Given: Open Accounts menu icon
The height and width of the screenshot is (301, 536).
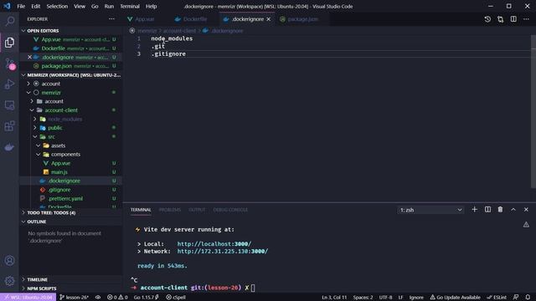Looking at the screenshot, I should click(9, 261).
